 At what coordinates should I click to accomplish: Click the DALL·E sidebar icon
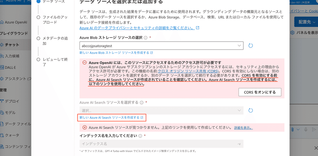pos(2,67)
